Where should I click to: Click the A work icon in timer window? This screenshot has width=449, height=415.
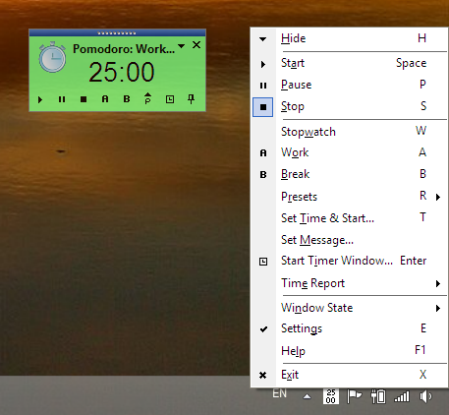tap(105, 99)
